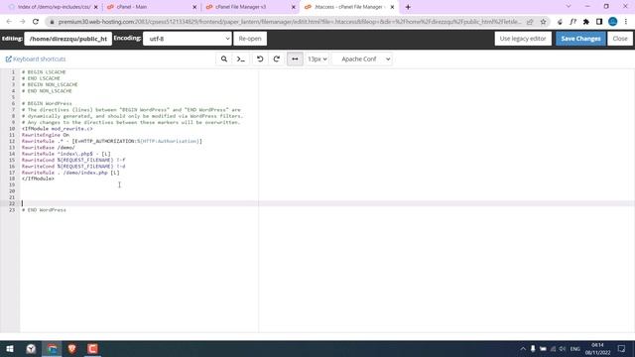Redo the last edit
This screenshot has height=357, width=635.
277,59
